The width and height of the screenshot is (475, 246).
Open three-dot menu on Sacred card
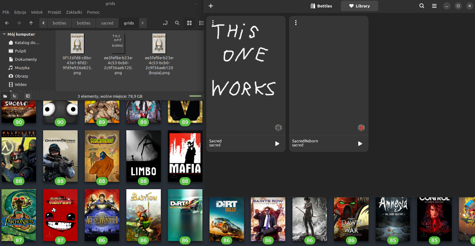coord(213,23)
